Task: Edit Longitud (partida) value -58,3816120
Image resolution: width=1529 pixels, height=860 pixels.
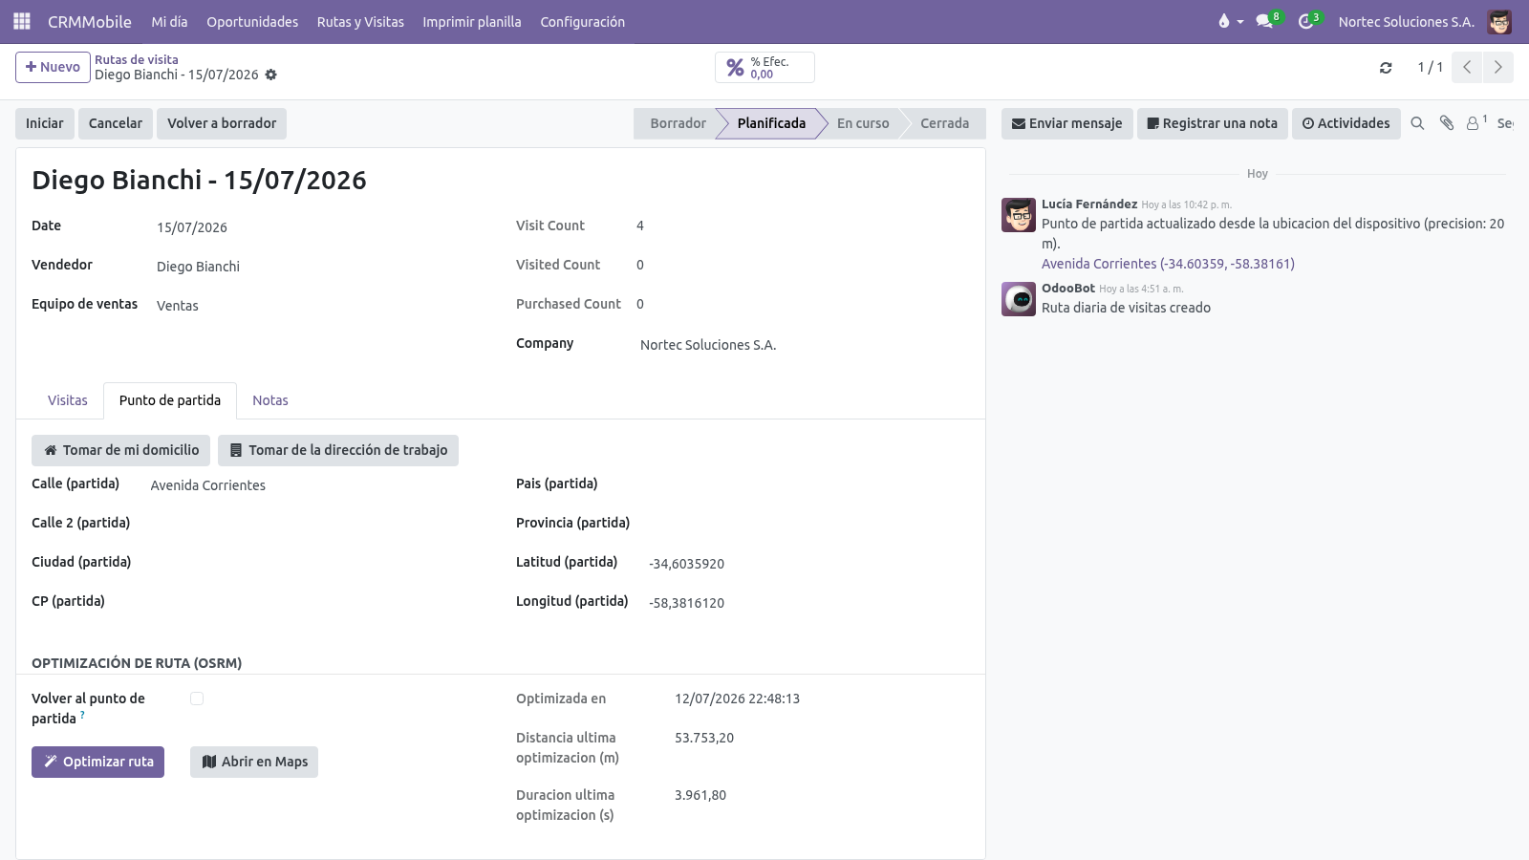Action: 809,603
